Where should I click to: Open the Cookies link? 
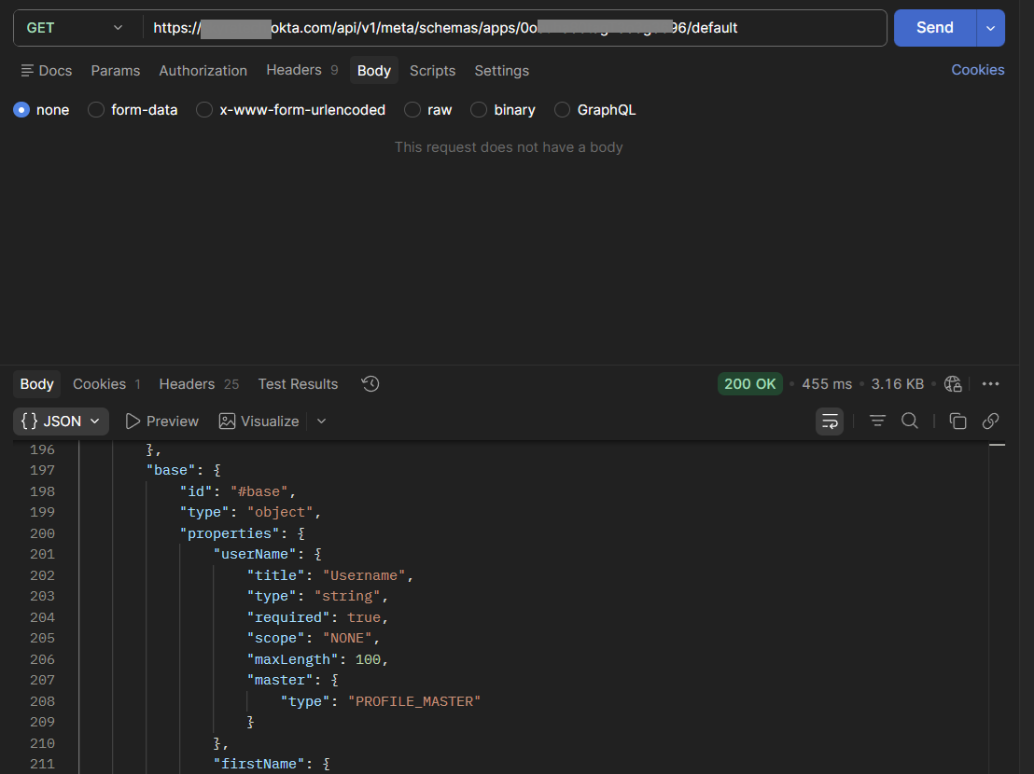pos(977,70)
